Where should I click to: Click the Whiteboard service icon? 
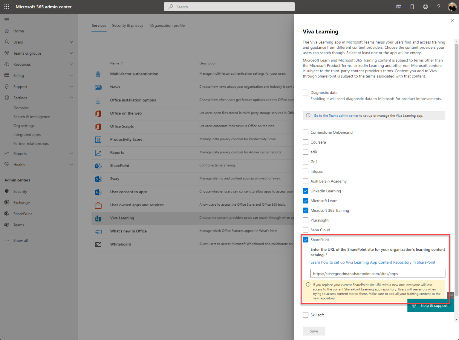[x=98, y=244]
